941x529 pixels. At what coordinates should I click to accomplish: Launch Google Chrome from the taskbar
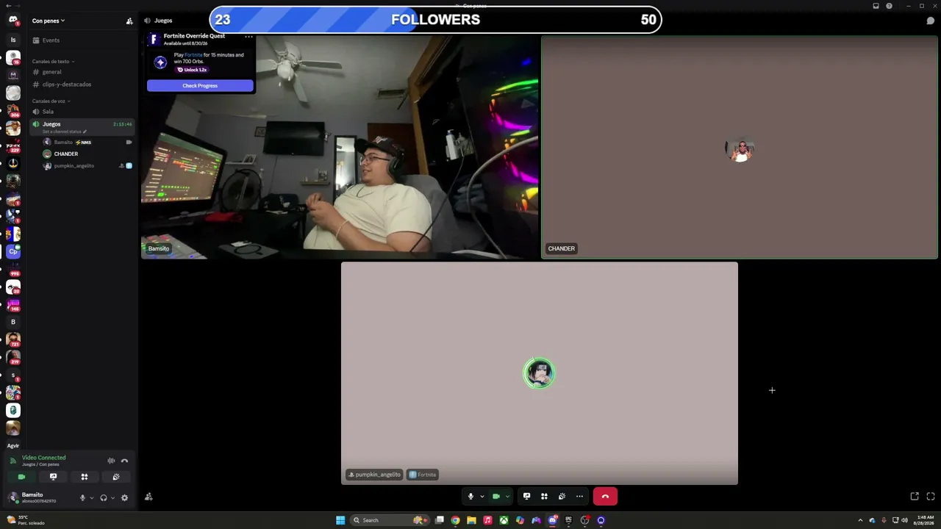coord(456,520)
